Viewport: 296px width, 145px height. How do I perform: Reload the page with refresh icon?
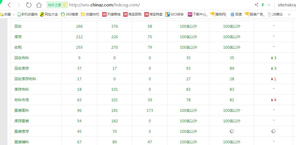click(29, 5)
